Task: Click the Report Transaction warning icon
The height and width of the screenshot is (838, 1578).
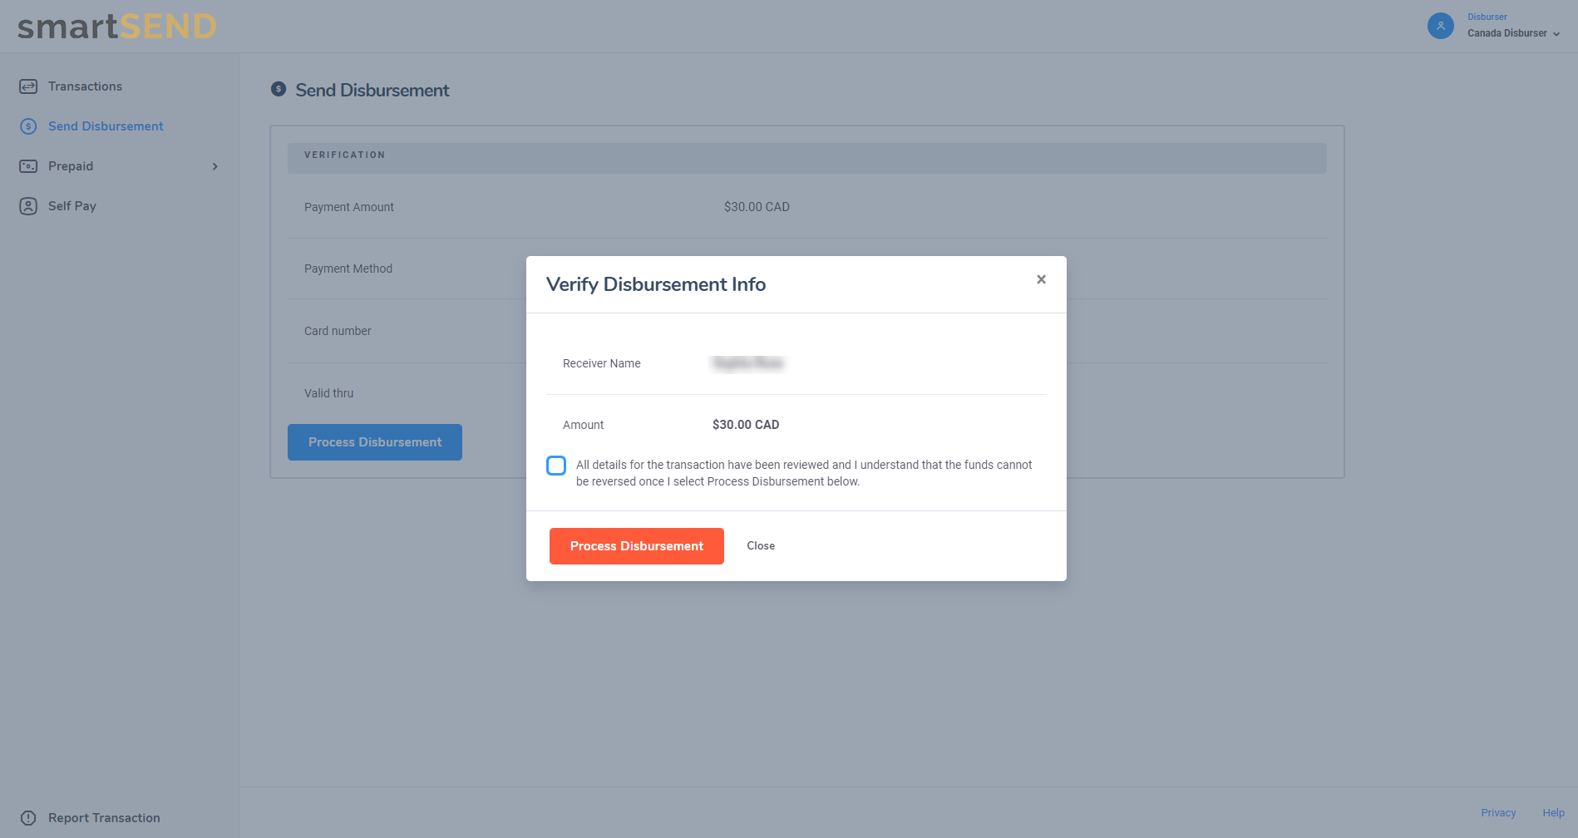Action: [28, 818]
